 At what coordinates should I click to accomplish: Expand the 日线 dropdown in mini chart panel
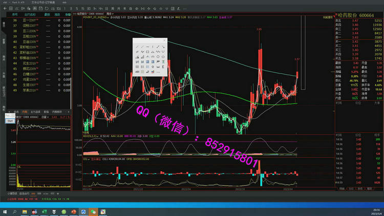click(x=45, y=117)
